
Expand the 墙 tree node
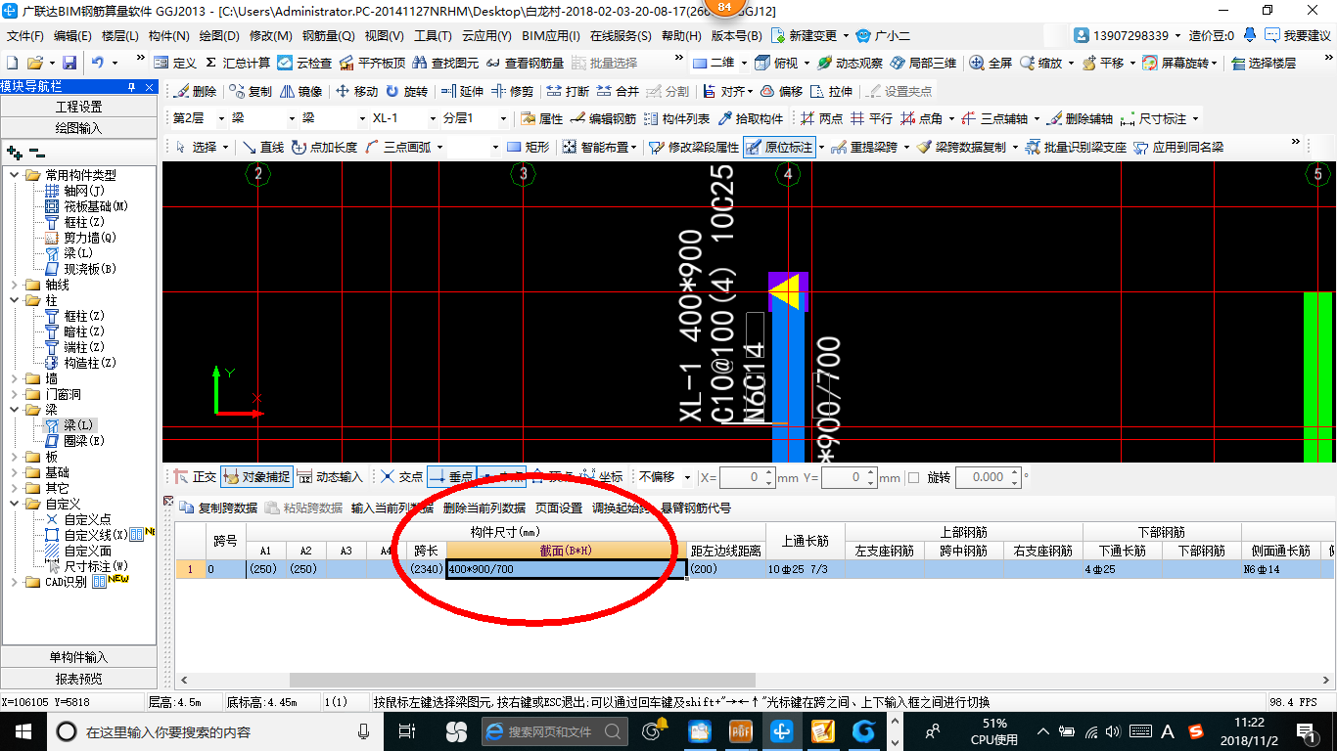point(14,378)
